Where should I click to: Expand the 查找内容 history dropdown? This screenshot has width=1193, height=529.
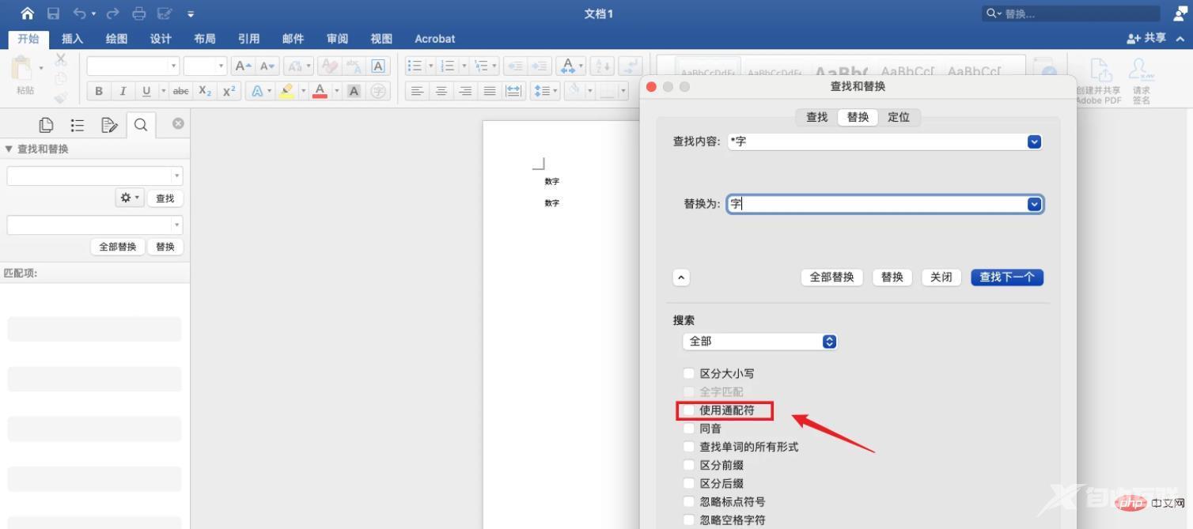click(1034, 142)
